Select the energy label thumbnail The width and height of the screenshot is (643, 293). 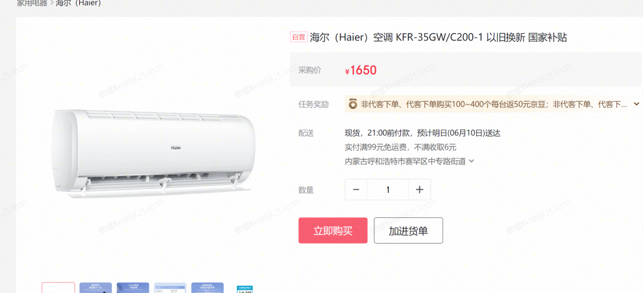(x=245, y=289)
